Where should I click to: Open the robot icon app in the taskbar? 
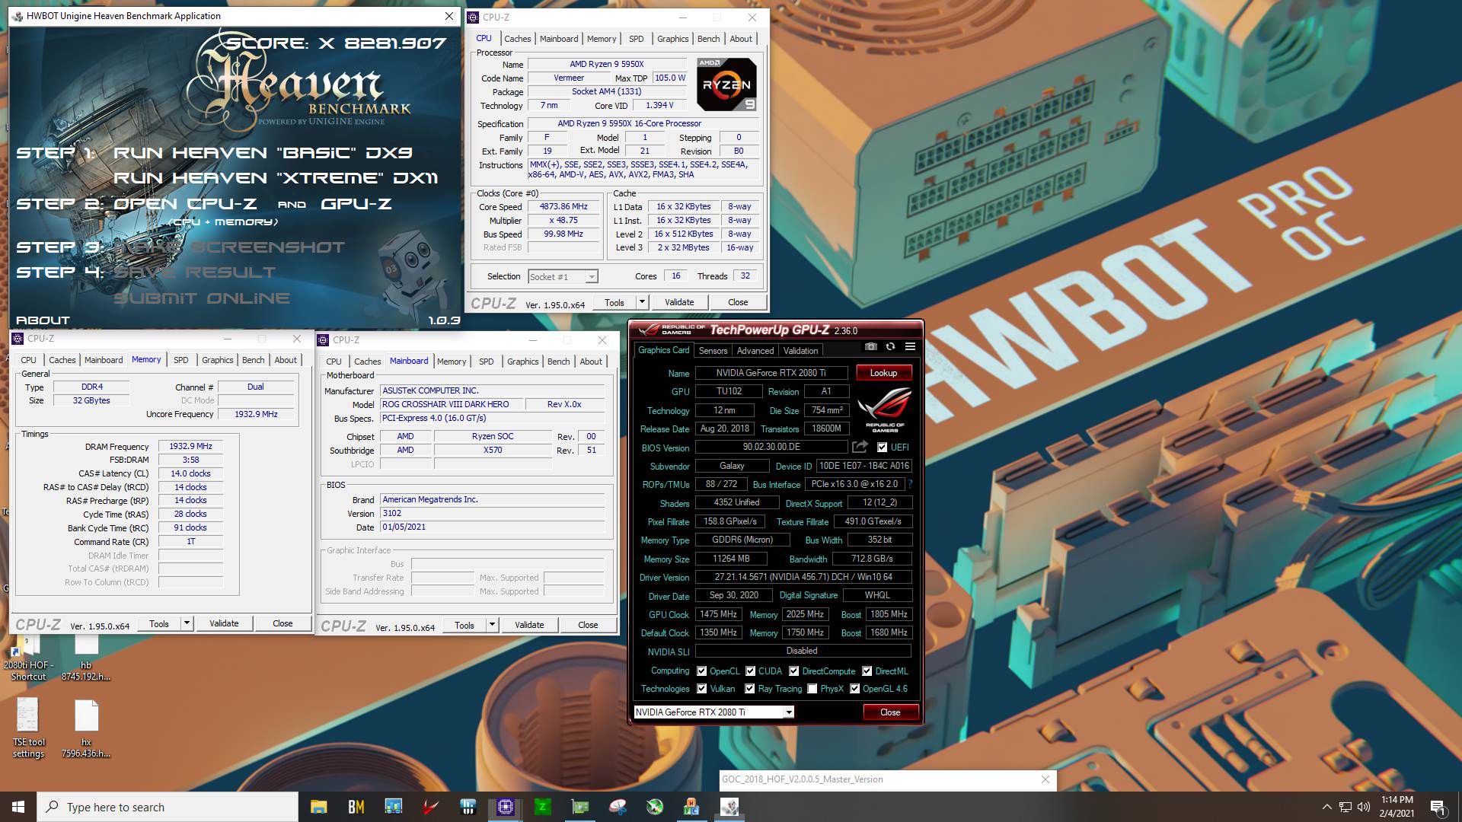[x=729, y=807]
